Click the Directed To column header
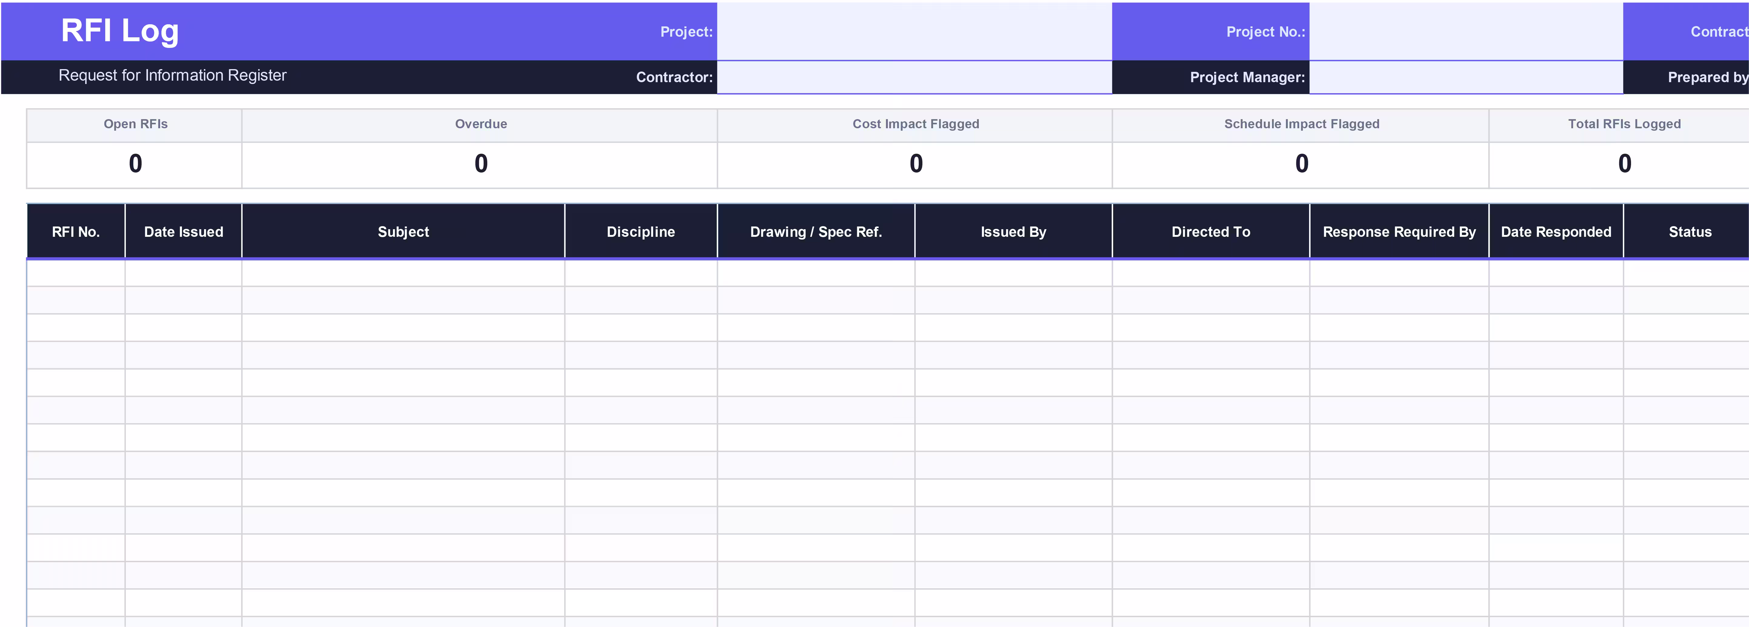This screenshot has width=1749, height=627. (x=1210, y=232)
